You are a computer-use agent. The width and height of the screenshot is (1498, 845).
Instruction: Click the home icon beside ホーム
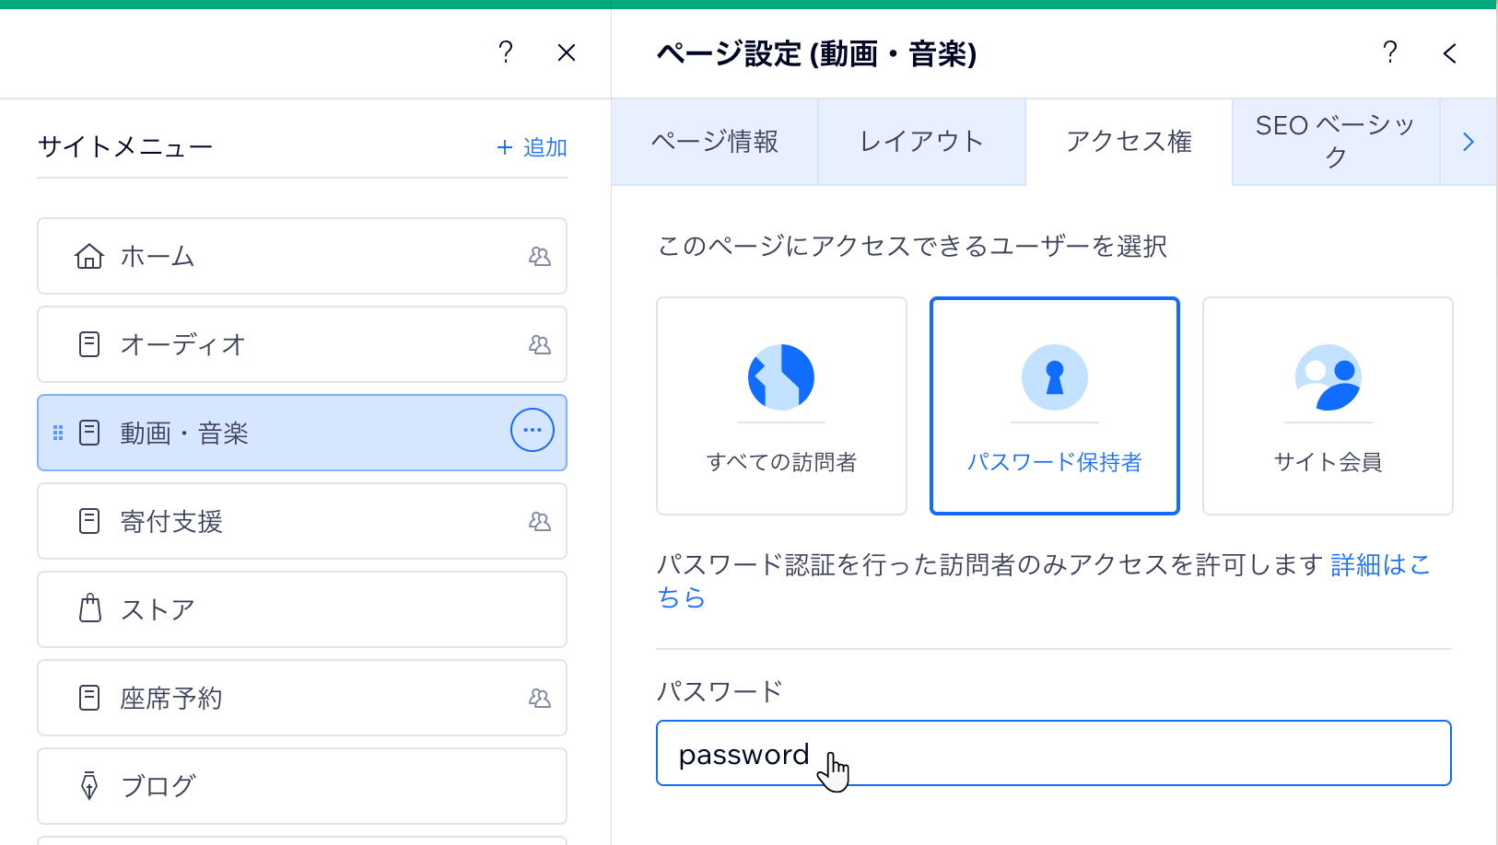tap(89, 256)
